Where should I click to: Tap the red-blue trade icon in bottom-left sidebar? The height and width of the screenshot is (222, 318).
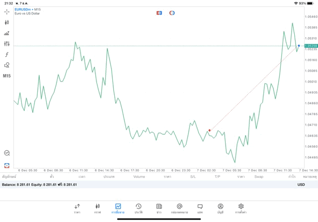(x=6, y=165)
